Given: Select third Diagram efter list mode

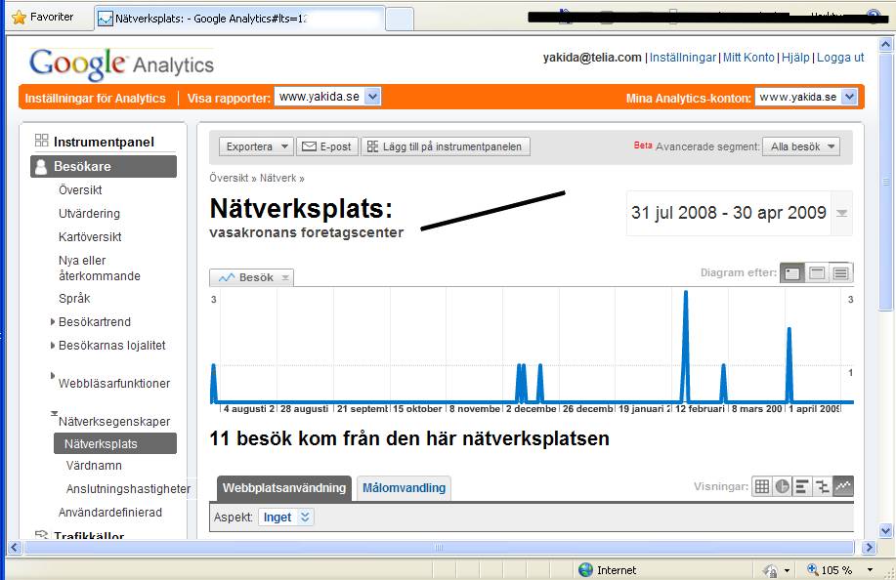Looking at the screenshot, I should (840, 272).
